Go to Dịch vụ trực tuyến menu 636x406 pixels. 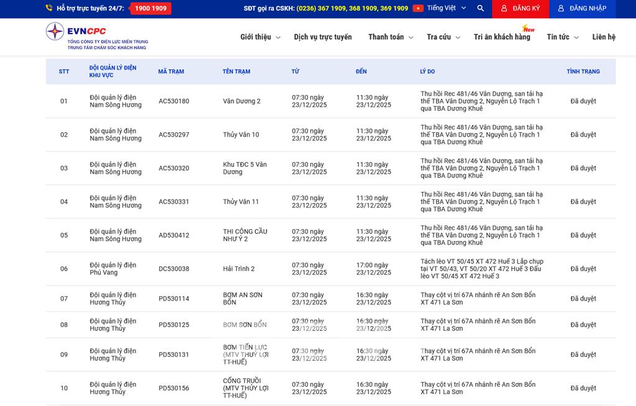pos(322,37)
